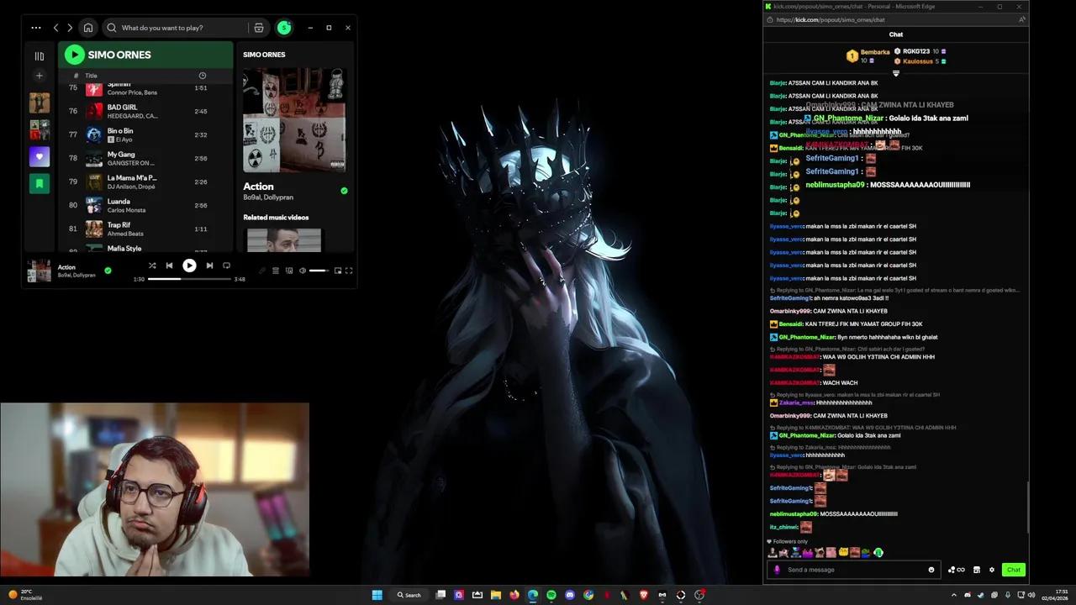Mute the volume speaker icon
1076x605 pixels.
pos(303,271)
